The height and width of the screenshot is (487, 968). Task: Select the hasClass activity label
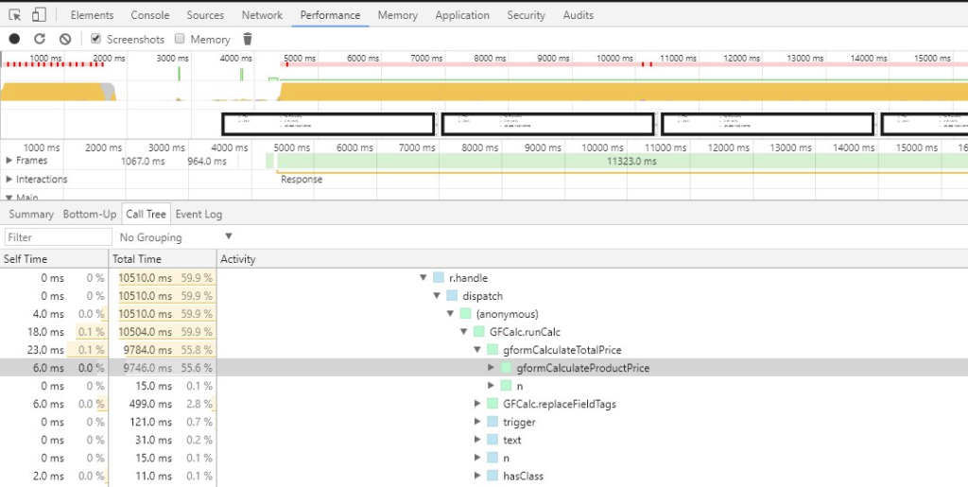(523, 477)
